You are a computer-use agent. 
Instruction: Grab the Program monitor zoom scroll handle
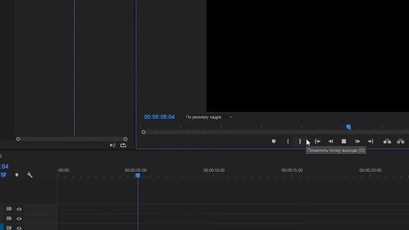coord(143,132)
